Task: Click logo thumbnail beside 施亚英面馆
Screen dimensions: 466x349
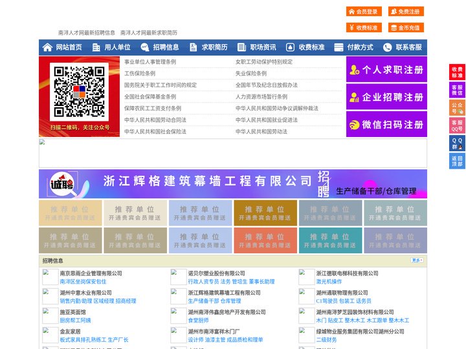Action: [50, 316]
